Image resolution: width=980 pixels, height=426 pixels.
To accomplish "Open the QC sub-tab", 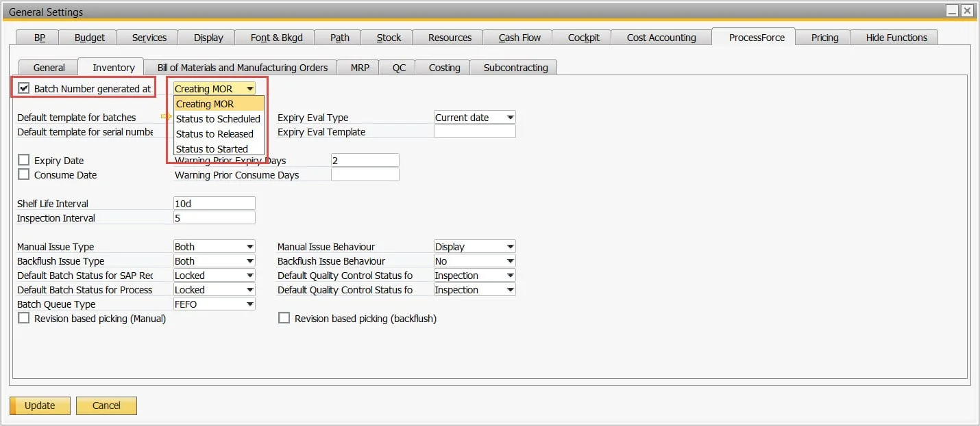I will (x=399, y=68).
